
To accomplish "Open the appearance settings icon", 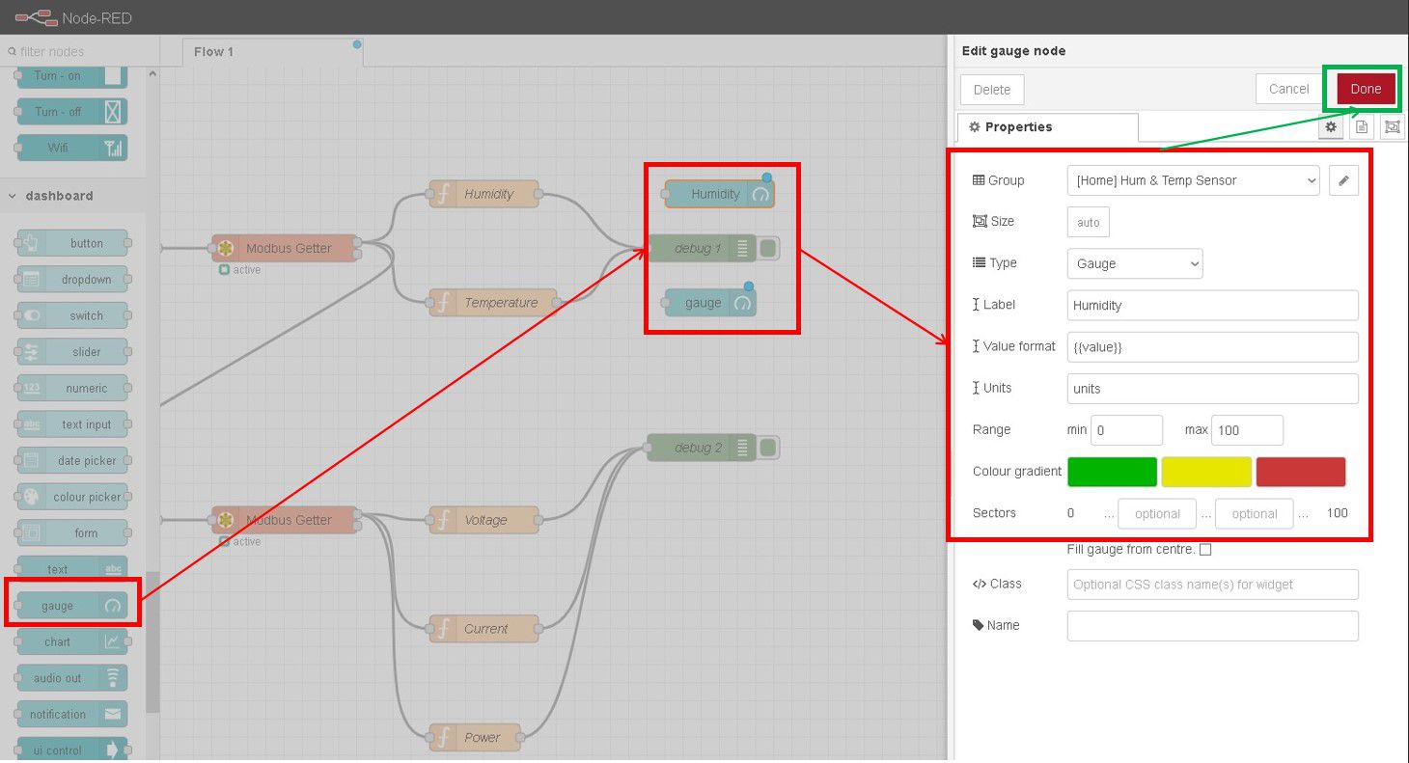I will click(1392, 126).
